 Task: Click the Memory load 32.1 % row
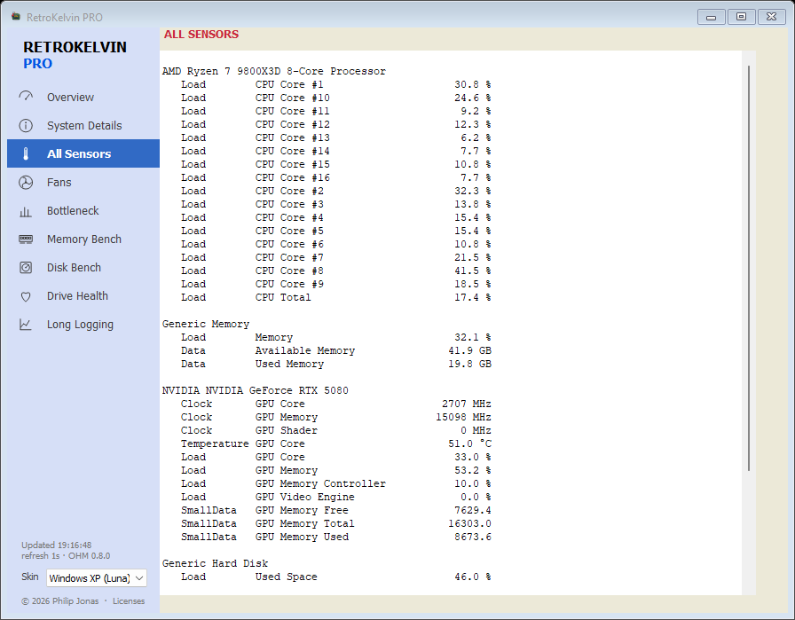(x=335, y=337)
